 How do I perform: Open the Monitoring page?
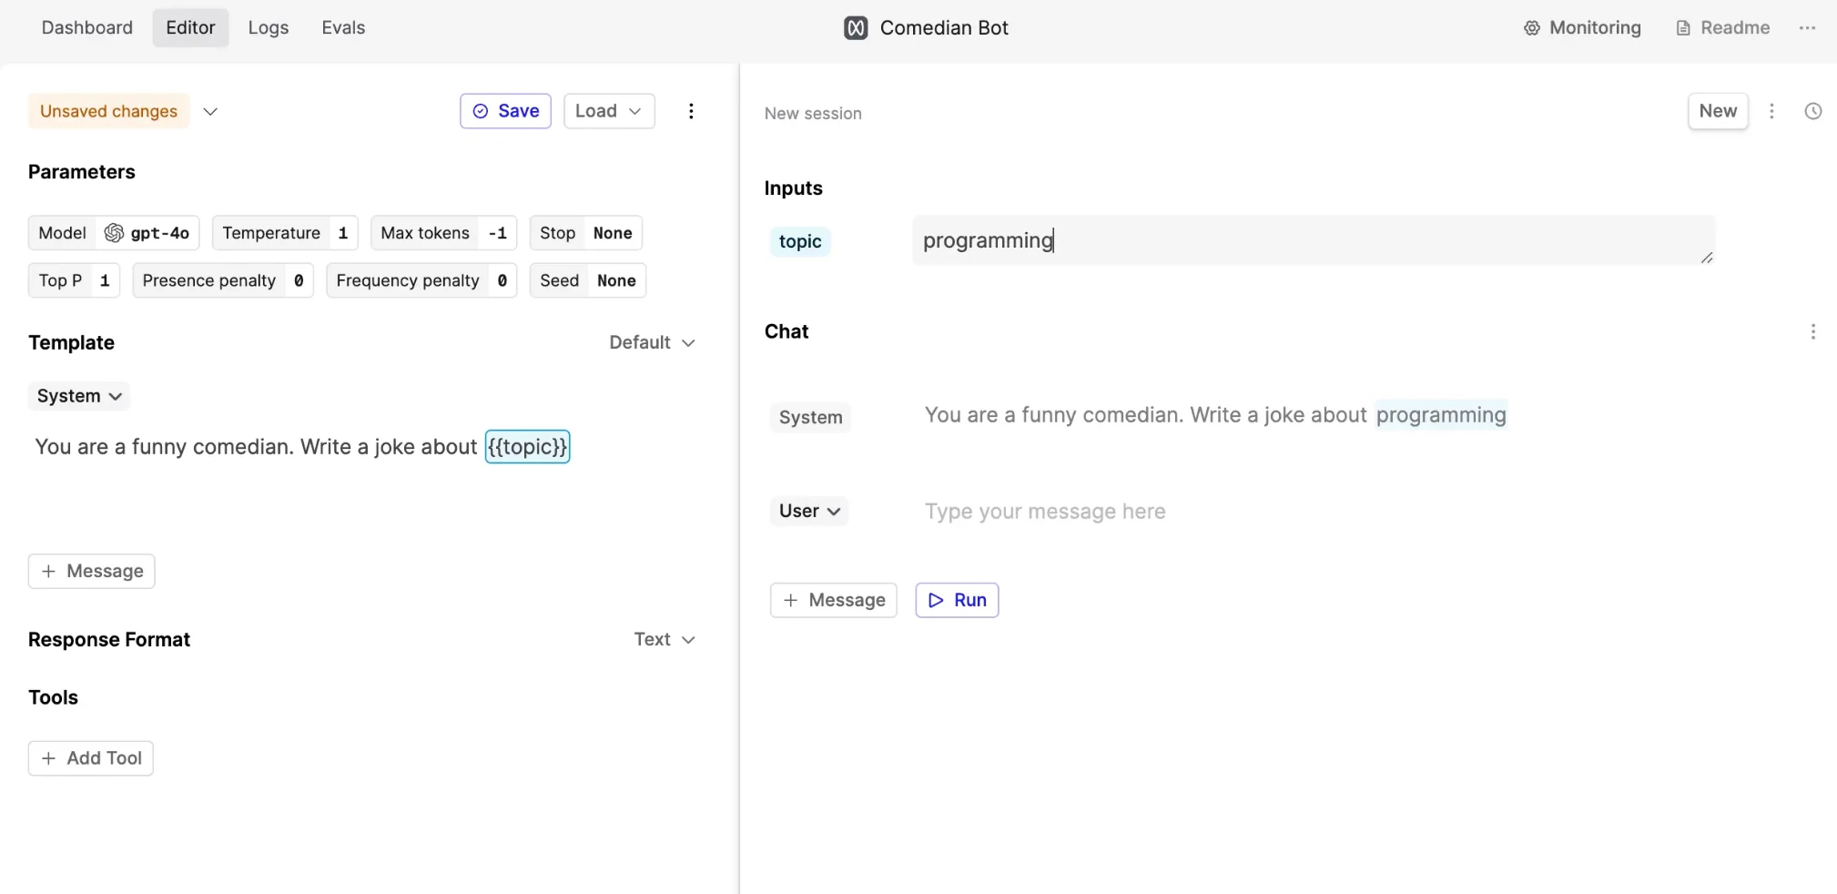[1582, 28]
